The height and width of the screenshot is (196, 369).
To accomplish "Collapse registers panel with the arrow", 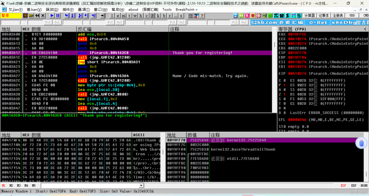I will click(365, 29).
